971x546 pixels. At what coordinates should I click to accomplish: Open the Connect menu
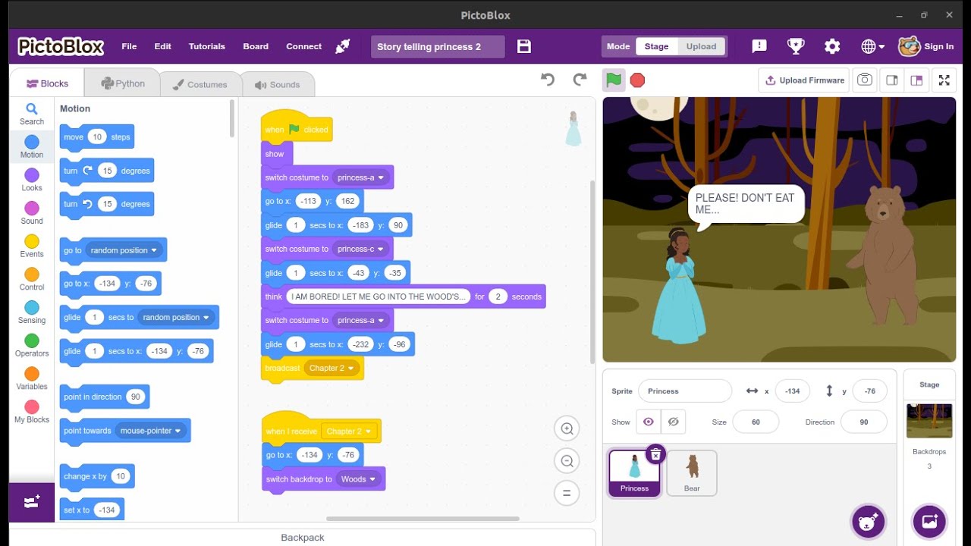[x=303, y=46]
